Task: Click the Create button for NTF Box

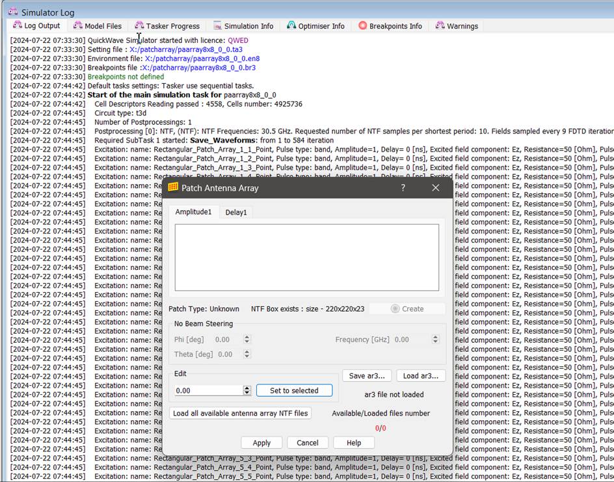Action: pyautogui.click(x=407, y=308)
